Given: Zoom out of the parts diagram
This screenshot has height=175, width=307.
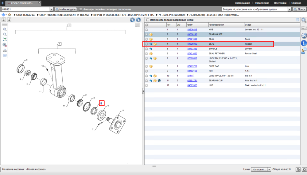Looking at the screenshot, I should point(5,34).
